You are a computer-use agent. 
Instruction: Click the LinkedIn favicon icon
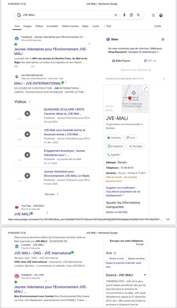click(x=17, y=246)
